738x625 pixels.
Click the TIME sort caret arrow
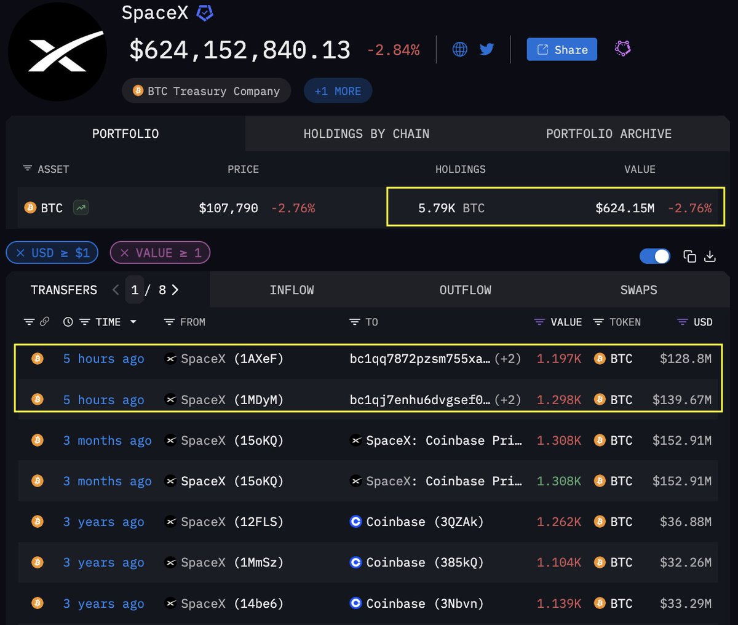coord(133,322)
